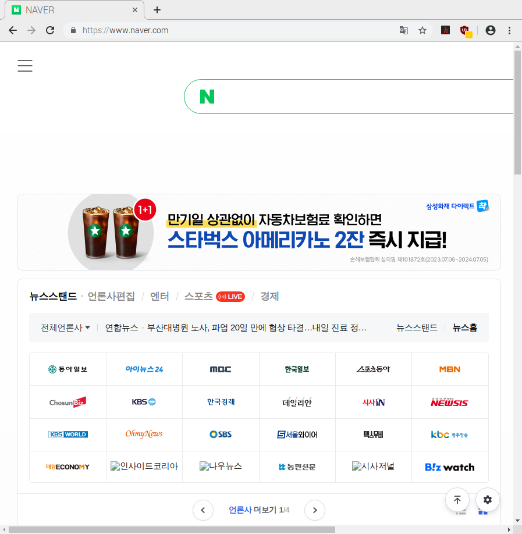522x534 pixels.
Task: Open 연합뉴스 source link
Action: click(122, 327)
